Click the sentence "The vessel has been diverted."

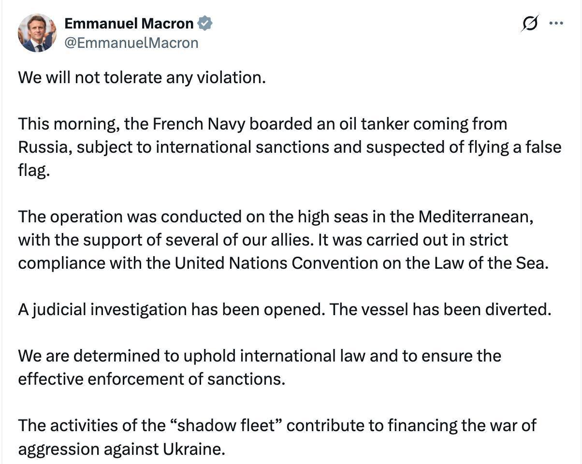pos(440,309)
